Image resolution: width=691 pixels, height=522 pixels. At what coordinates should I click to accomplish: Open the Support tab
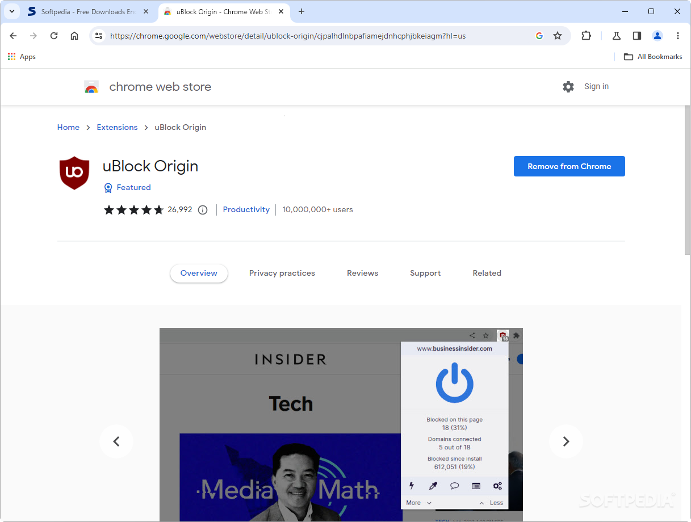425,273
